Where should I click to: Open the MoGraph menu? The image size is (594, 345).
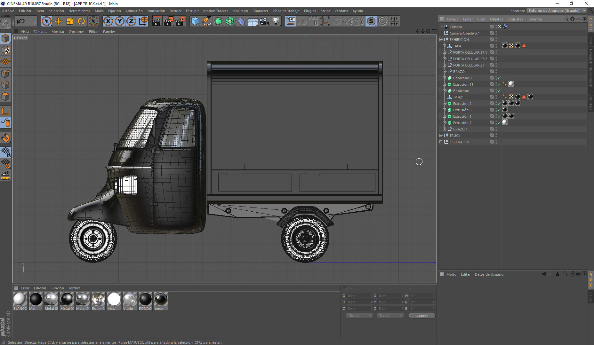pos(240,11)
